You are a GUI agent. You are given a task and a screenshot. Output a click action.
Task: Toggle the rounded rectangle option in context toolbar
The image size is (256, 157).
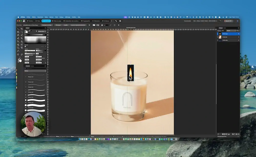98,25
